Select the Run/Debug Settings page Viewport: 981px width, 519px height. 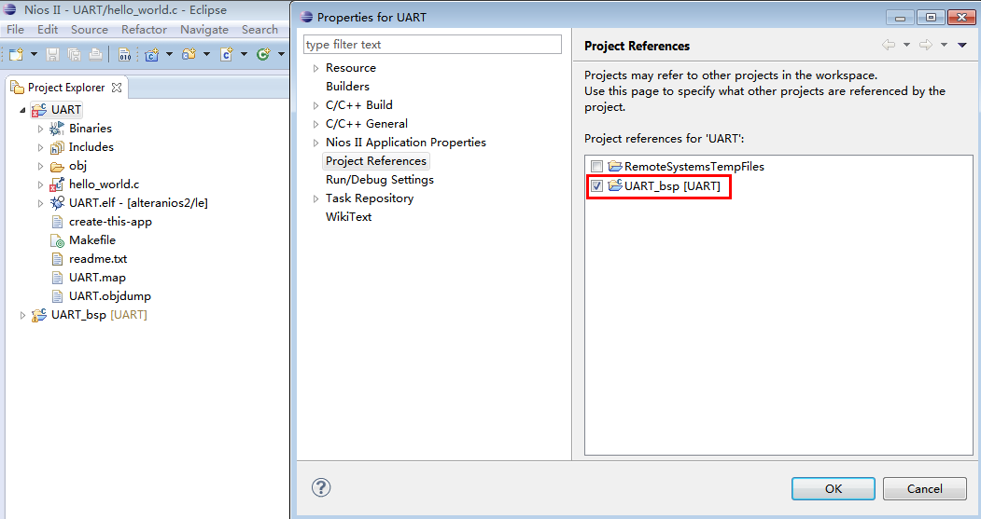[380, 180]
